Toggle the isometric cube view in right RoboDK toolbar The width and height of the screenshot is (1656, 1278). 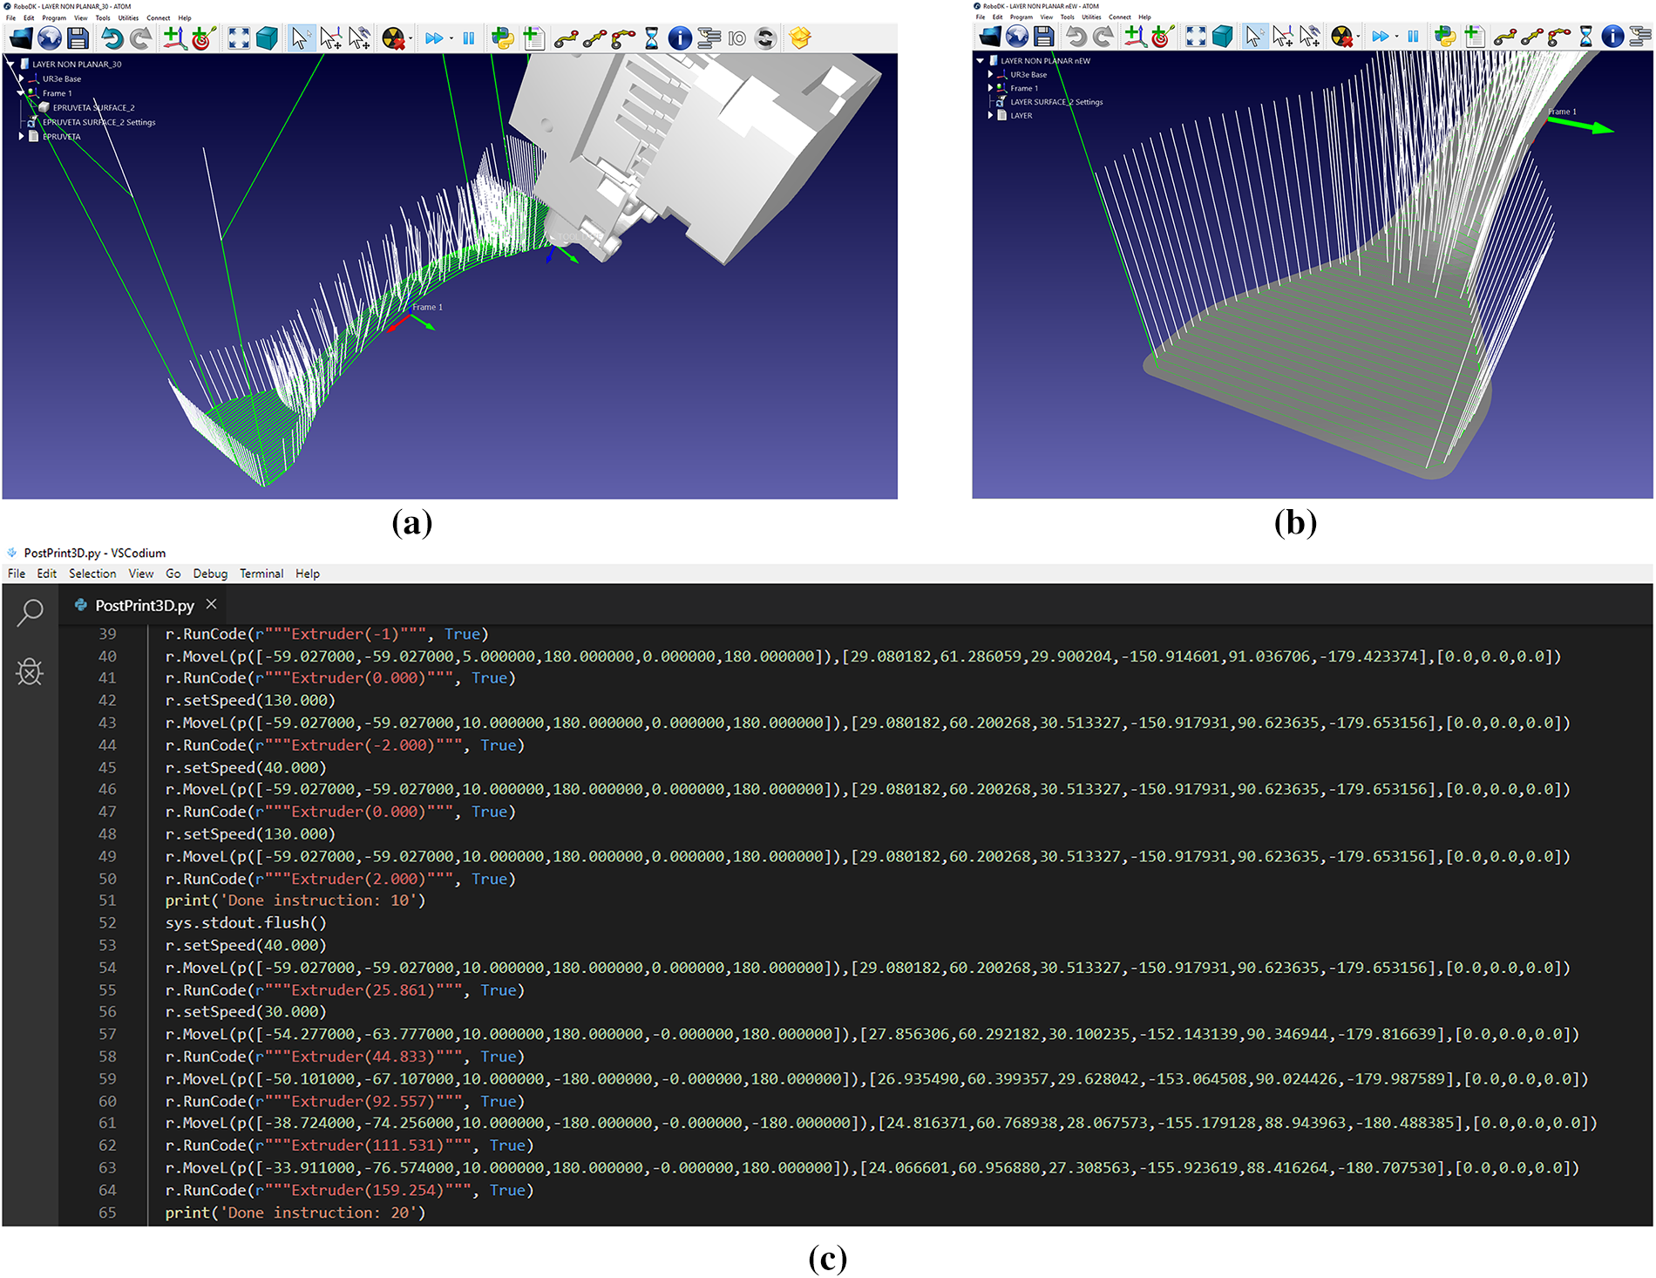click(x=1223, y=36)
